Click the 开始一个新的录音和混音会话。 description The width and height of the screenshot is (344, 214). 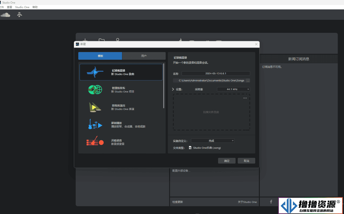coord(191,63)
